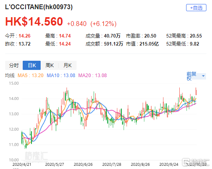The image size is (212, 169).
Task: Open the 周K weekly chart tab
Action: (x=50, y=66)
